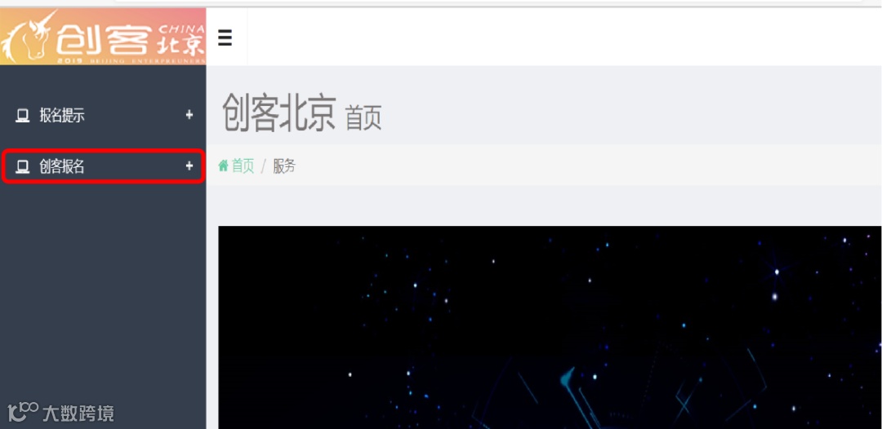
Task: Click the 大数跨境 watermark text
Action: [x=78, y=414]
